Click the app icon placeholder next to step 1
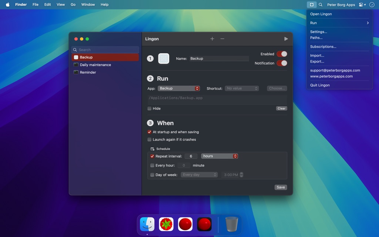 coord(164,58)
